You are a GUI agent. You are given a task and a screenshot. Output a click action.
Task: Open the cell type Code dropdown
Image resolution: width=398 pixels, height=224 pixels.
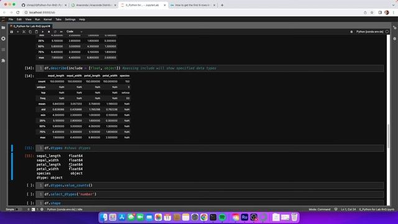pos(74,32)
